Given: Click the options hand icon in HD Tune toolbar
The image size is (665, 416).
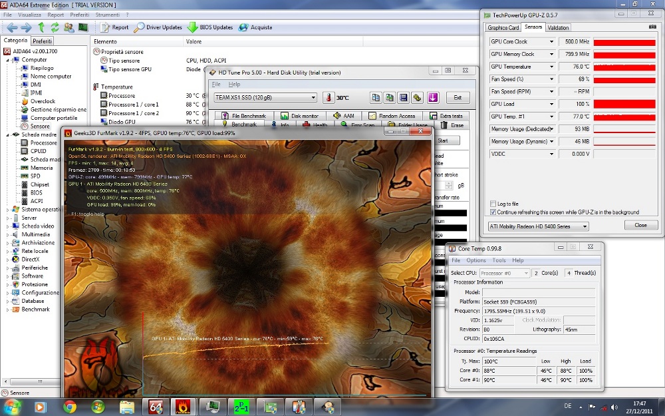Looking at the screenshot, I should (418, 98).
